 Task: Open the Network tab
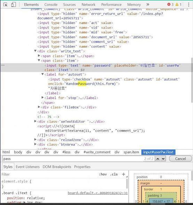(88, 5)
